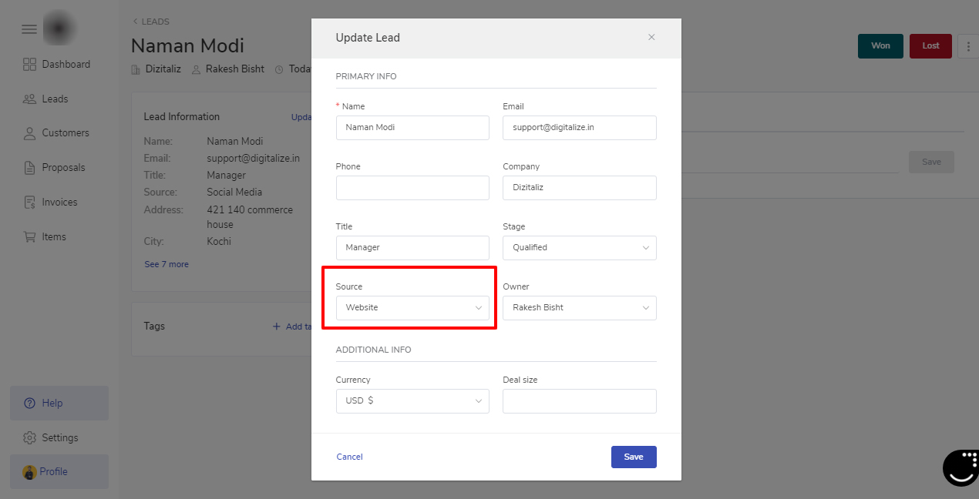Click the Settings gear icon

pyautogui.click(x=30, y=438)
